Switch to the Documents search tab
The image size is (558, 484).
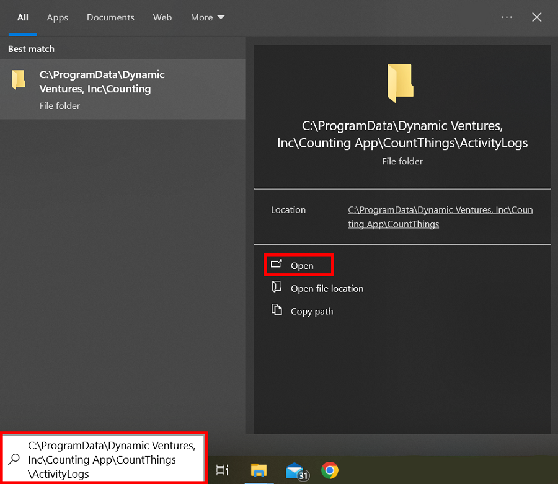coord(110,17)
